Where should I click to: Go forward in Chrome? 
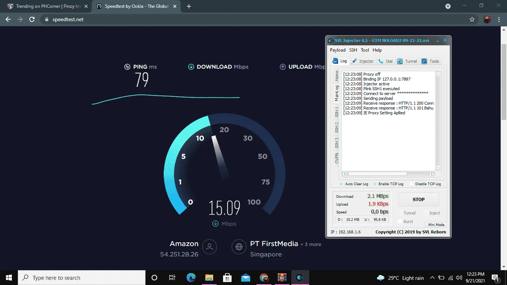[x=20, y=19]
